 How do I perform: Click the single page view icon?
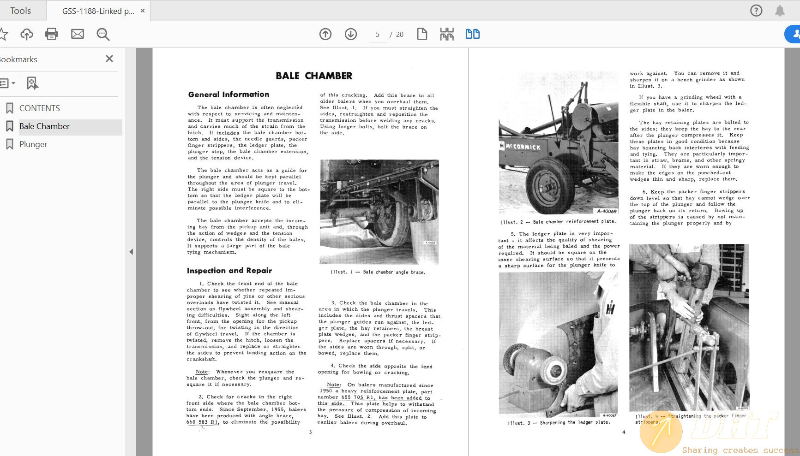tap(422, 34)
